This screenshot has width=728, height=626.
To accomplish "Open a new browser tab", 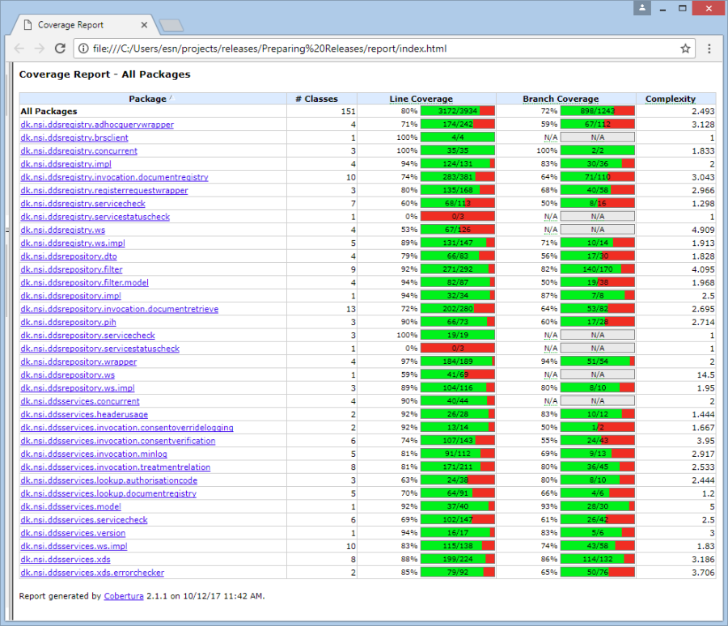I will (x=171, y=25).
